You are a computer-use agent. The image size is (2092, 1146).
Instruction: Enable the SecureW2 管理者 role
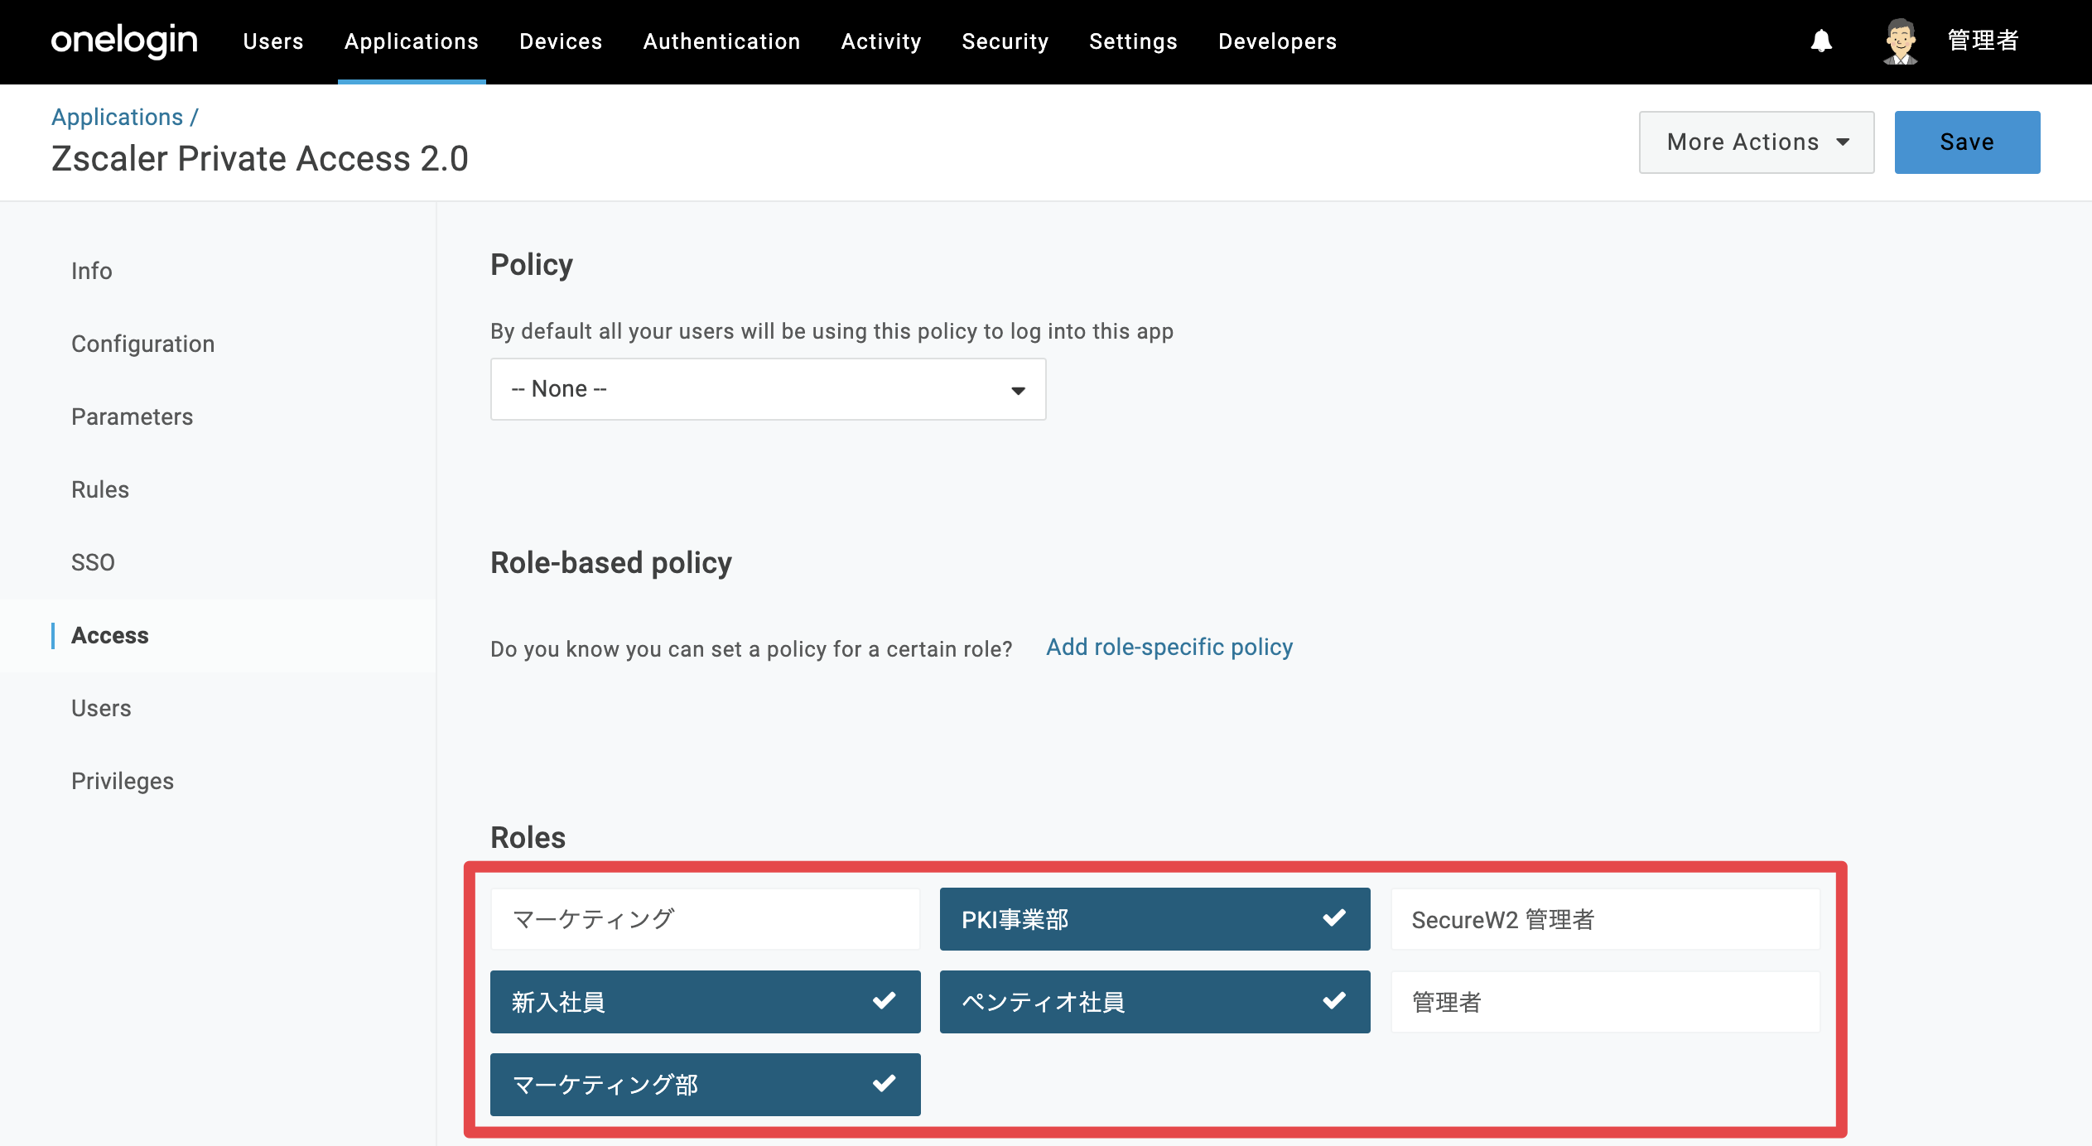click(x=1605, y=919)
